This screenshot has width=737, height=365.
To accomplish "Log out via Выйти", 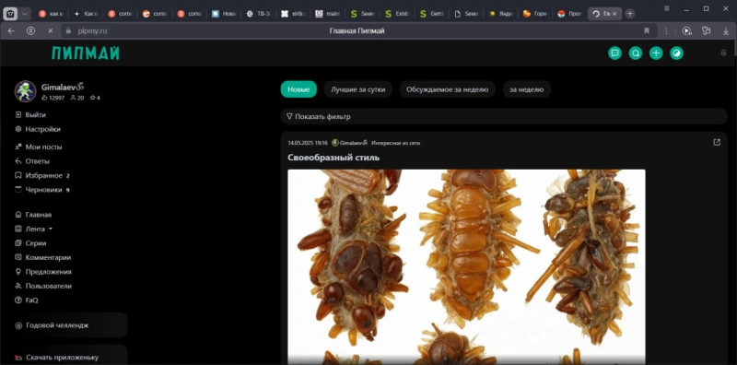I will coord(30,115).
